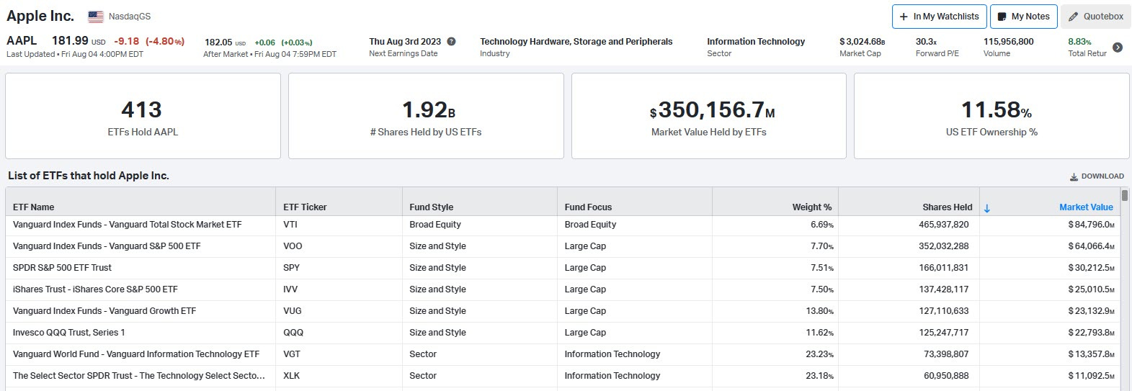Click the Apple Inc. company title
The width and height of the screenshot is (1132, 391).
[x=40, y=16]
